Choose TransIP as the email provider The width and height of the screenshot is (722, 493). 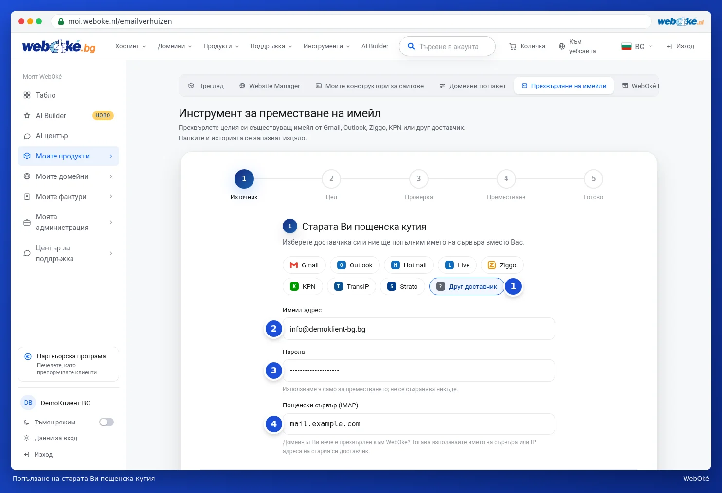pyautogui.click(x=352, y=286)
